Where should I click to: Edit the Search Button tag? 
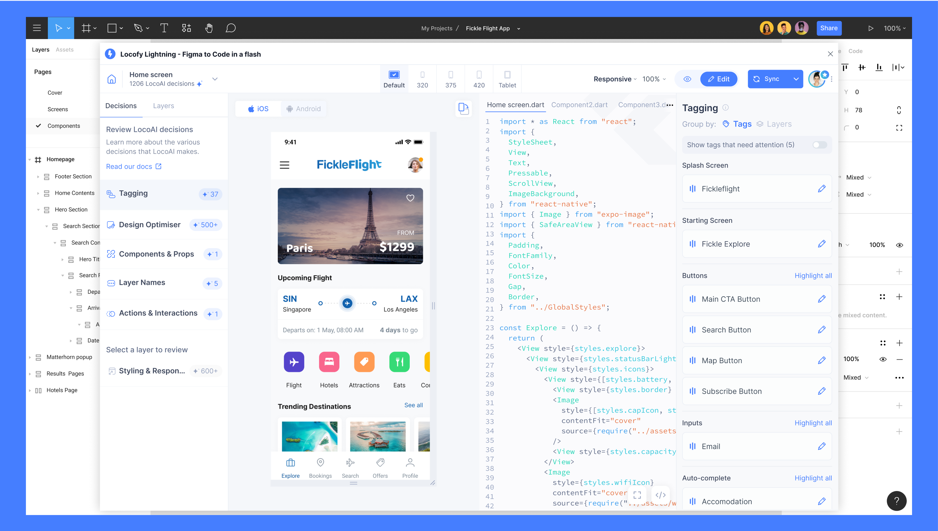point(822,329)
